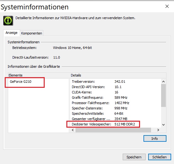Select the Gesamter verfügbarer ... label
174x164 pixels.
coord(91,119)
